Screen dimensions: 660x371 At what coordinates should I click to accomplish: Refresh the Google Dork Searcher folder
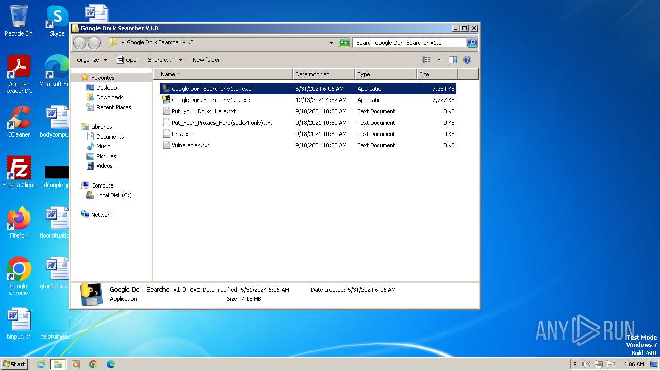344,43
